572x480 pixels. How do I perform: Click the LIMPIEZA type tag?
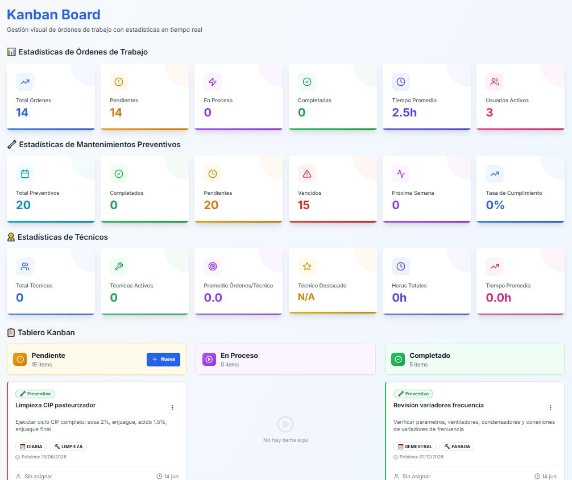coord(68,446)
